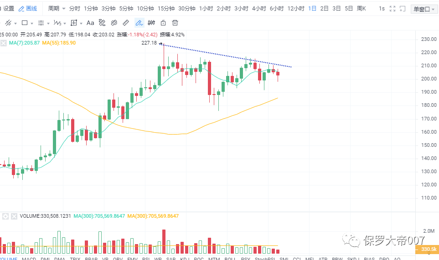Image resolution: width=439 pixels, height=260 pixels.
Task: Select the 1分钟 interval
Action: [x=91, y=9]
